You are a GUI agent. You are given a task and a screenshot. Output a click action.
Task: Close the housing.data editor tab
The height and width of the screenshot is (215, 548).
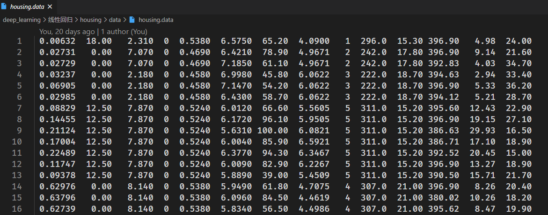50,7
